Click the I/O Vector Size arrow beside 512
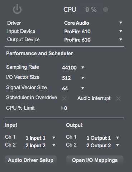 [x=82, y=78]
